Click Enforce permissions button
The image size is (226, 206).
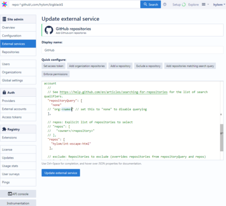pyautogui.click(x=55, y=74)
